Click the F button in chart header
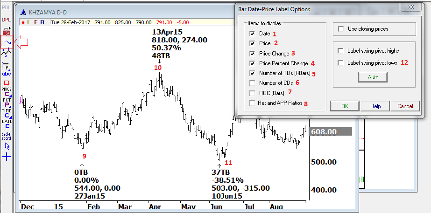431x213 pixels. [35, 22]
